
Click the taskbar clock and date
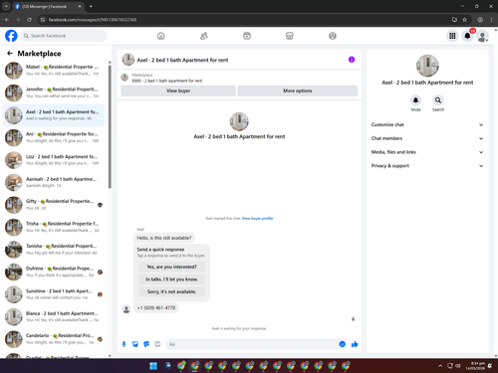[475, 366]
